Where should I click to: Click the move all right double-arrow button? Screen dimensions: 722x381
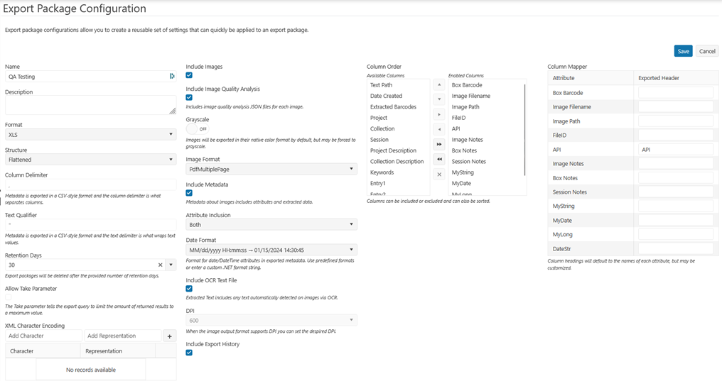coord(439,145)
